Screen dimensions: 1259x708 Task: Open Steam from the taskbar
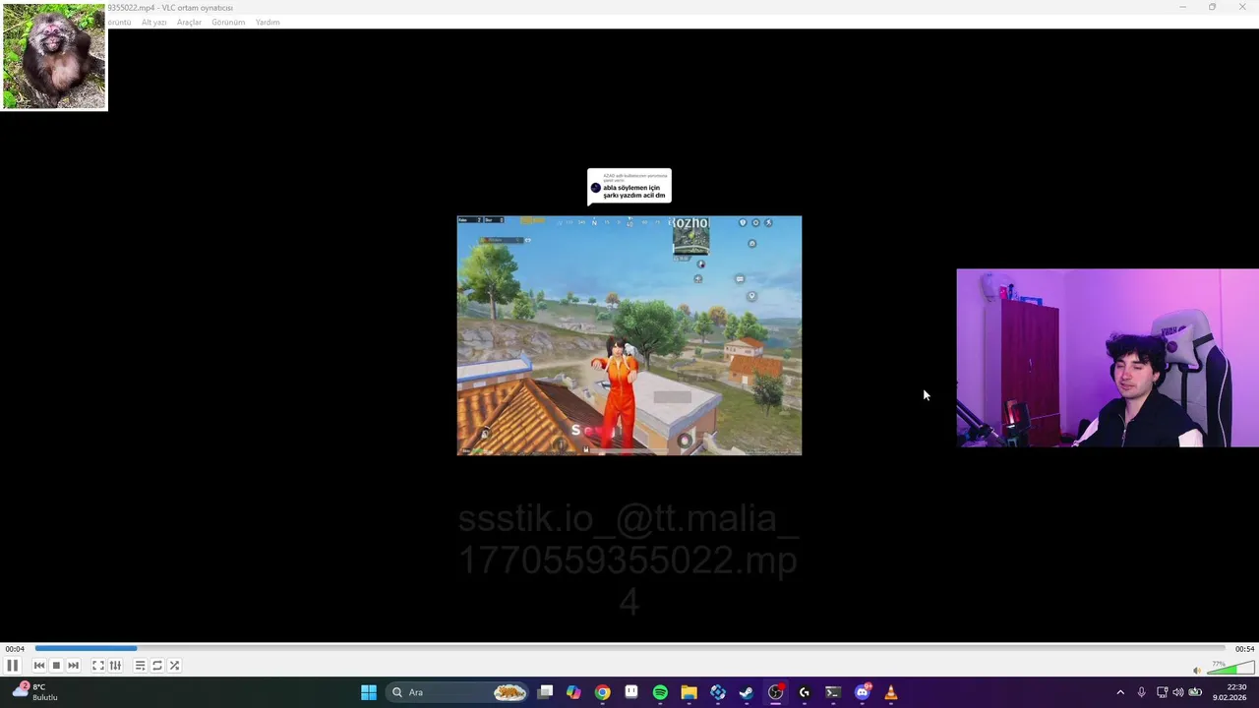click(x=747, y=692)
